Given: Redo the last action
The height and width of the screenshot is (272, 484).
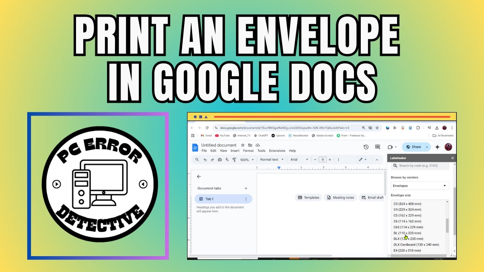Looking at the screenshot, I should [x=212, y=160].
